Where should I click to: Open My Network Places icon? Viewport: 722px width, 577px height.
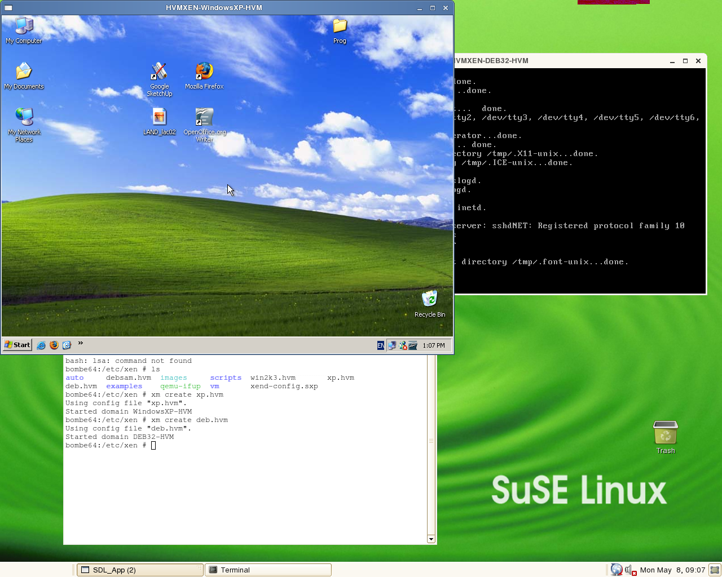(x=24, y=117)
